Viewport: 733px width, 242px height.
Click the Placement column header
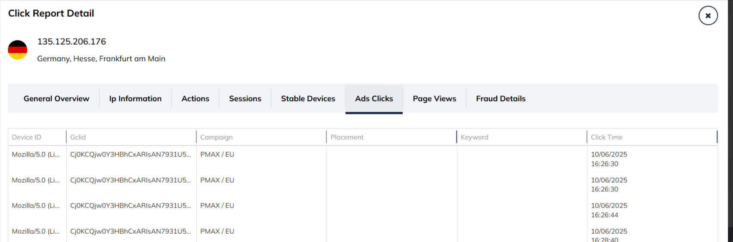(x=347, y=137)
